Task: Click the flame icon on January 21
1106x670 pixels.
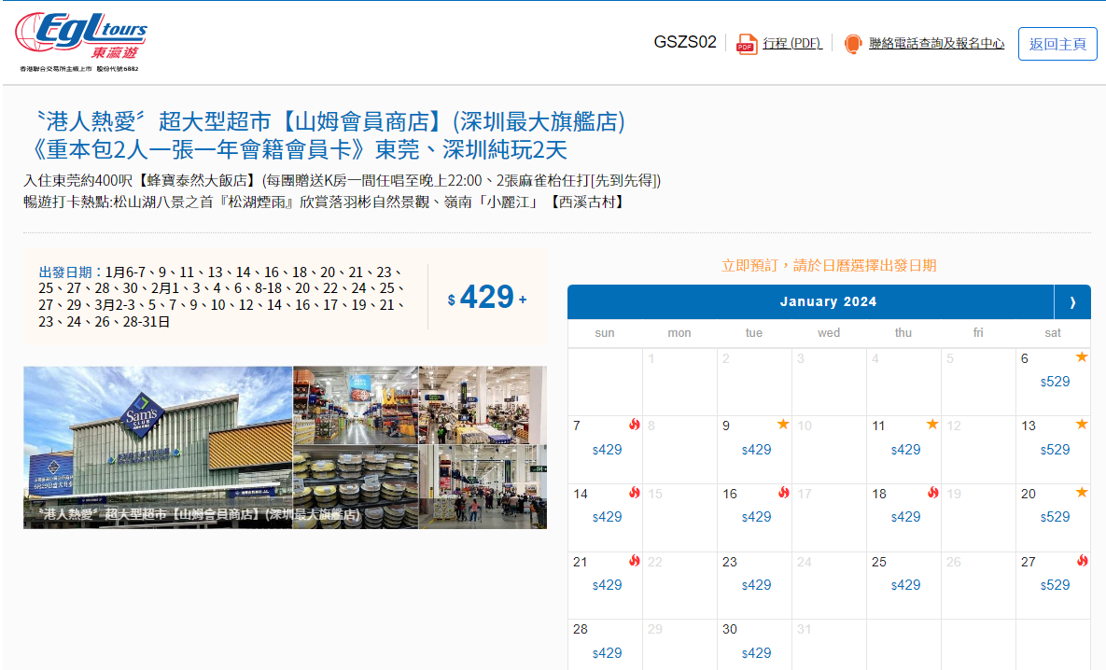Action: (635, 560)
